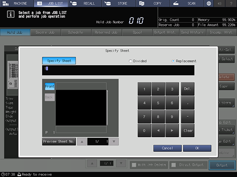Screen dimensions: 237x177
Task: Tap the comma key on keypad
Action: [187, 103]
